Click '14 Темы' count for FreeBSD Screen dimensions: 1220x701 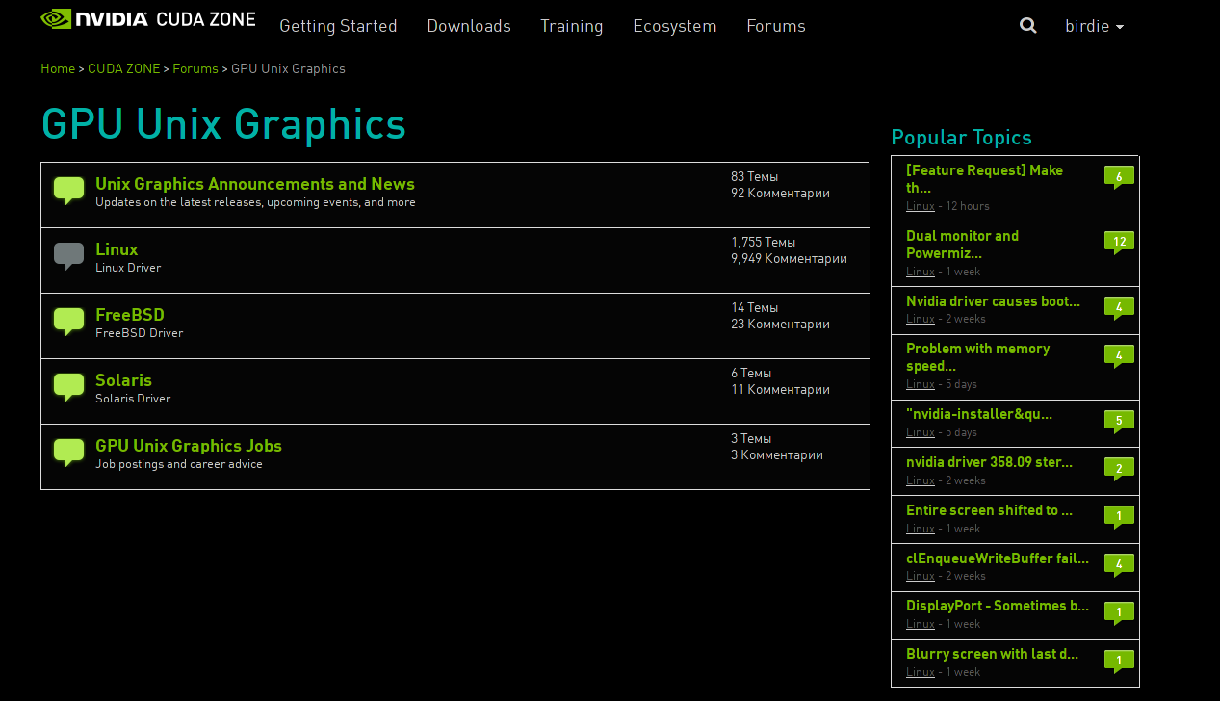pos(754,308)
